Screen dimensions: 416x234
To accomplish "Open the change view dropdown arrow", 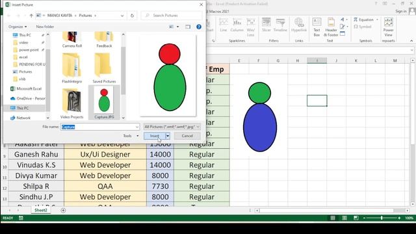I will [177, 27].
